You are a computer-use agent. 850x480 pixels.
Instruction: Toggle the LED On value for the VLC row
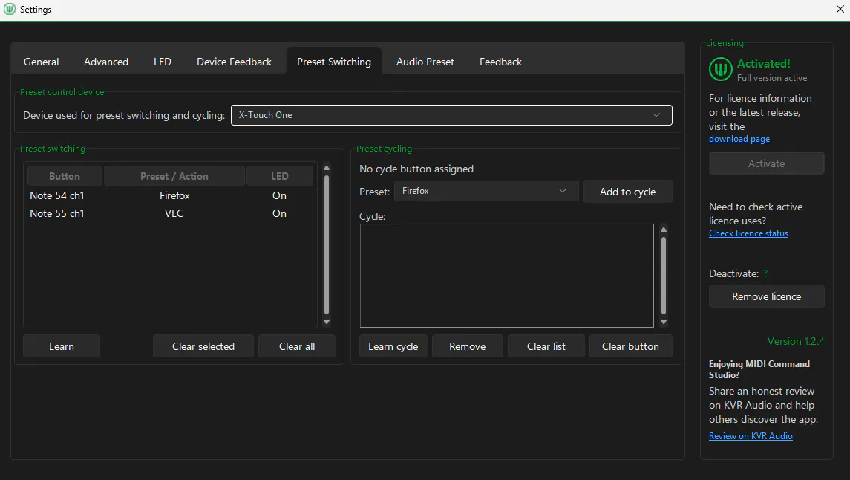pos(279,214)
